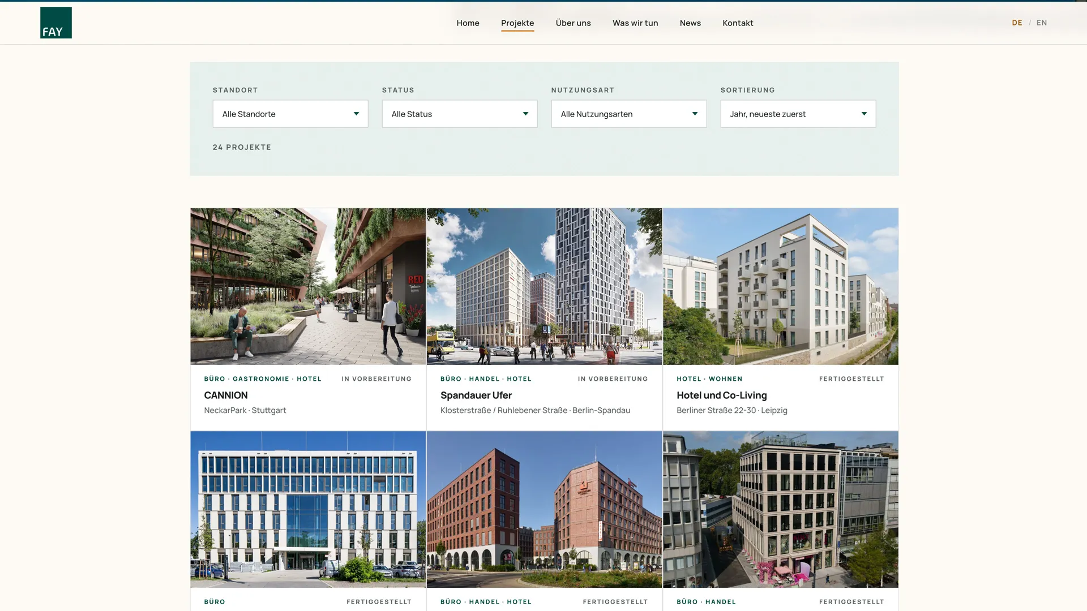1087x611 pixels.
Task: Click Berliner Straße 22-30 · Leipzig text
Action: (x=732, y=410)
